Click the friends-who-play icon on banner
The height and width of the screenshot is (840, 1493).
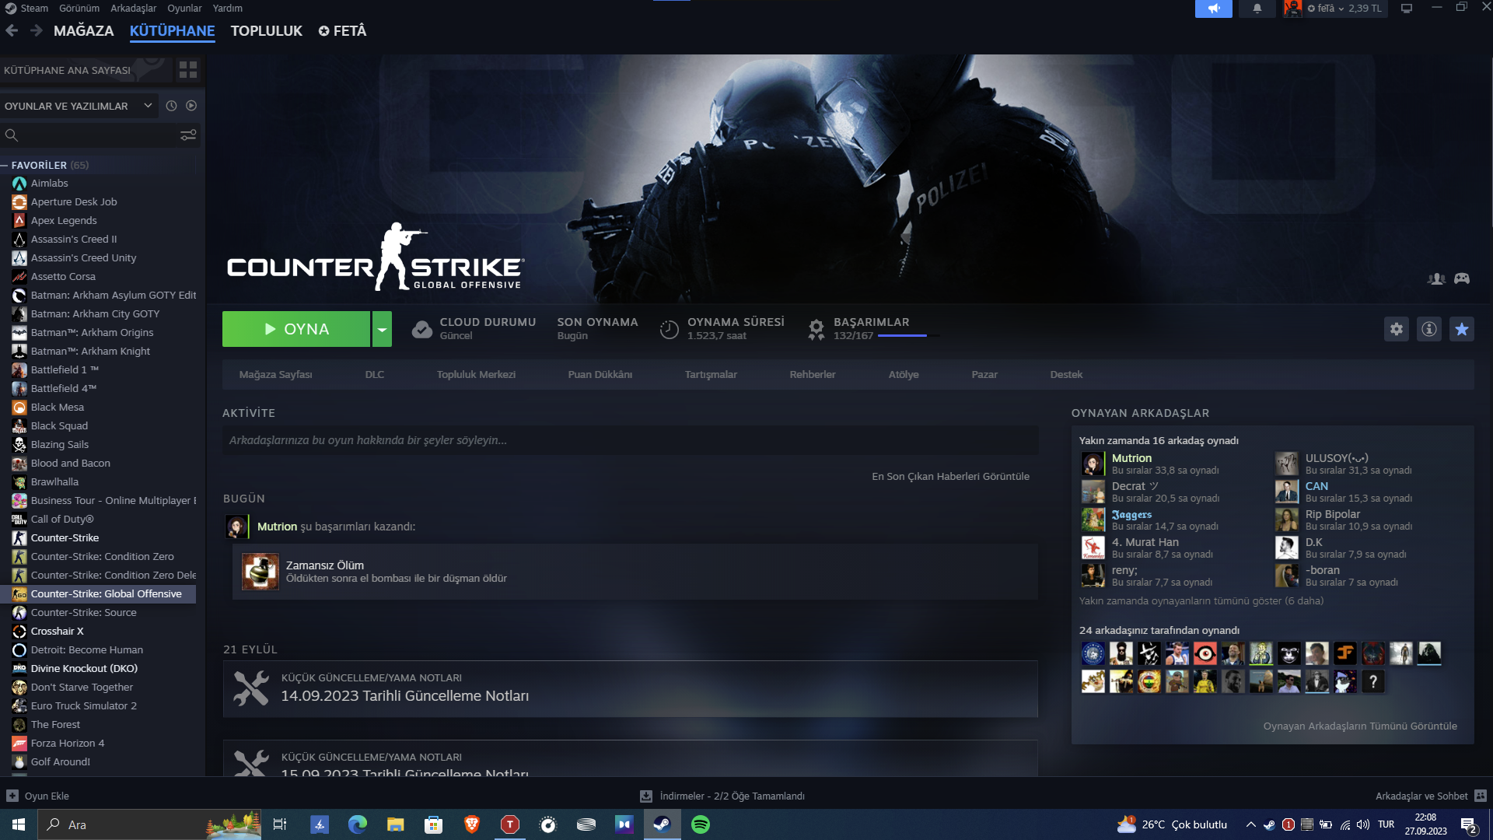1436,278
